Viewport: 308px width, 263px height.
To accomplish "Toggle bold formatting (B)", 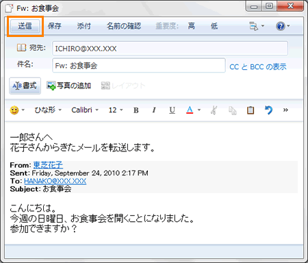I will [136, 110].
